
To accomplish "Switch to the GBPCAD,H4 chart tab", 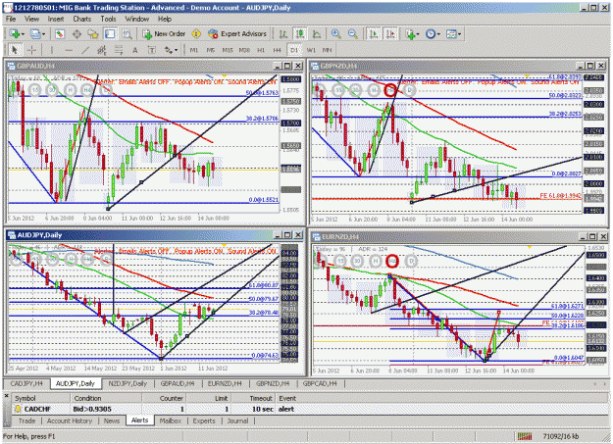I will 320,383.
